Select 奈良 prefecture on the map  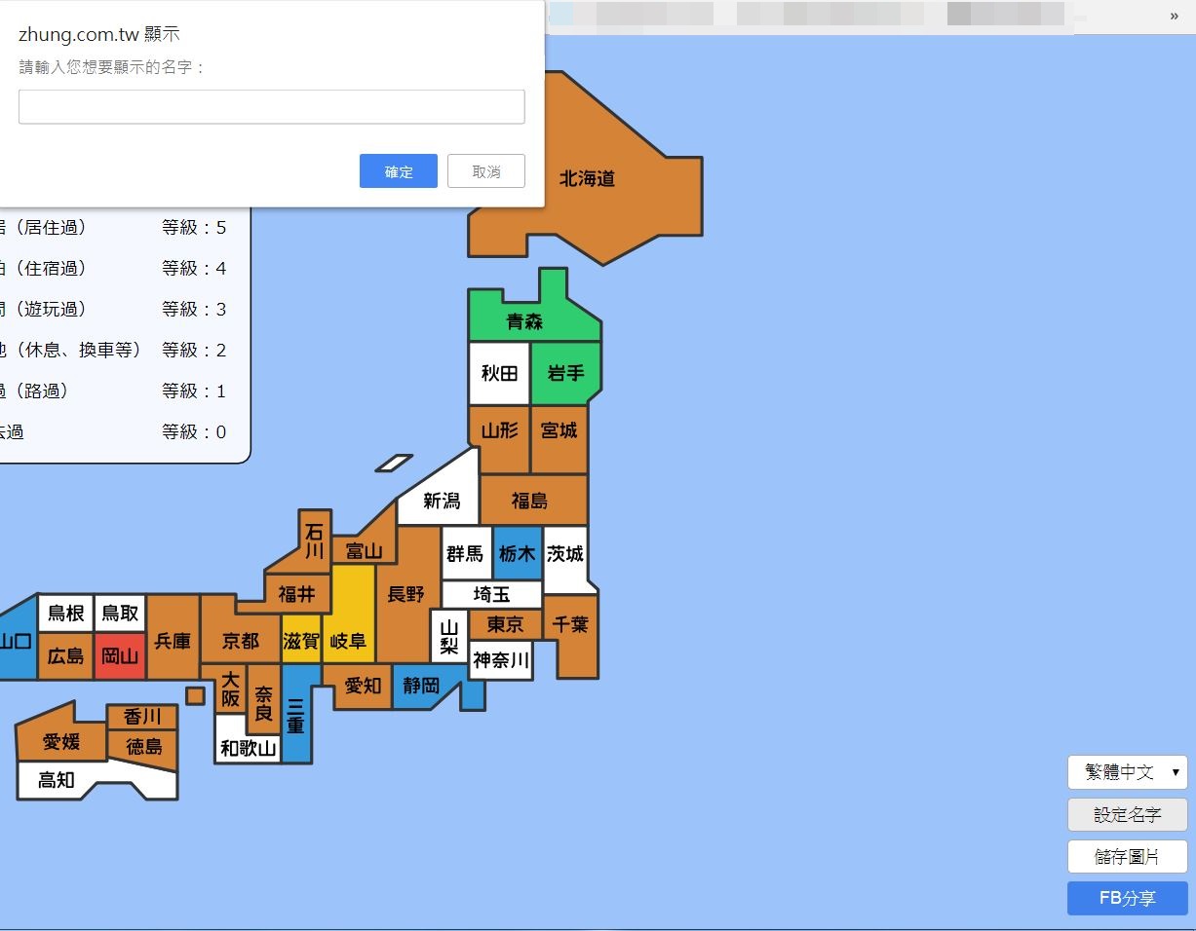[264, 703]
